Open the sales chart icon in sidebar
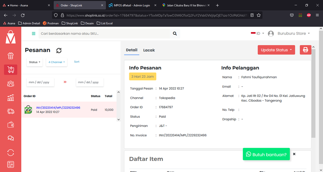Screen dimensions: 323x172 point(11,98)
